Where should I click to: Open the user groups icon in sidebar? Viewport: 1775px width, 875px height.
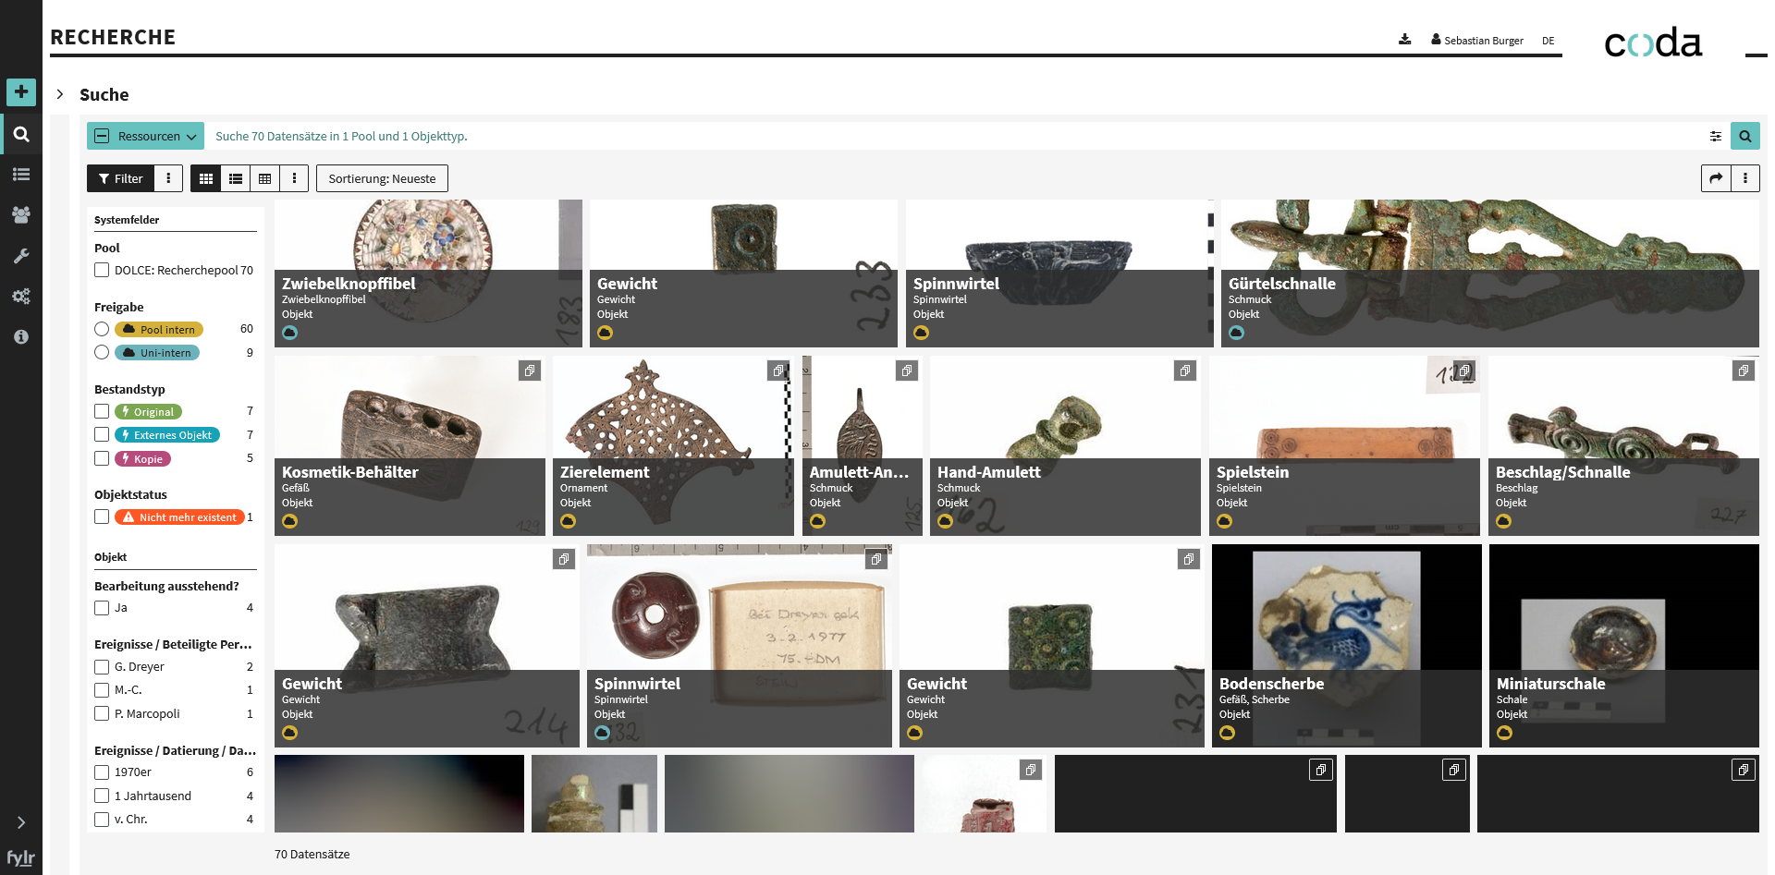(x=20, y=214)
